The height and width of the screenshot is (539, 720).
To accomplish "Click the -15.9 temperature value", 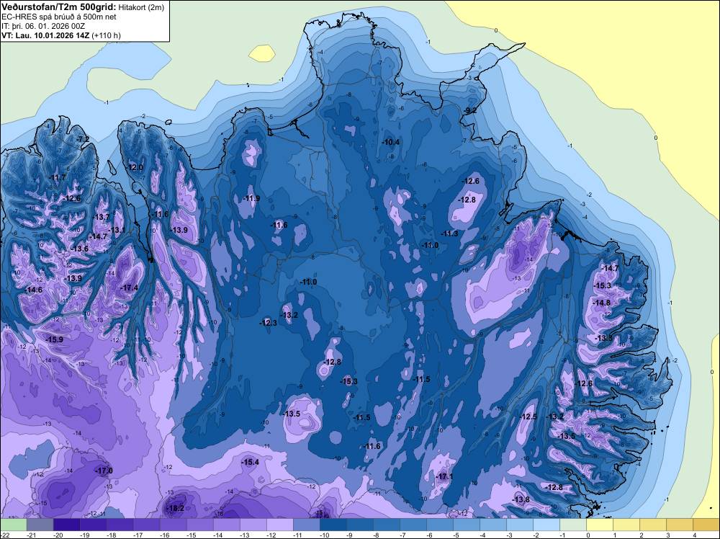I will coord(54,339).
